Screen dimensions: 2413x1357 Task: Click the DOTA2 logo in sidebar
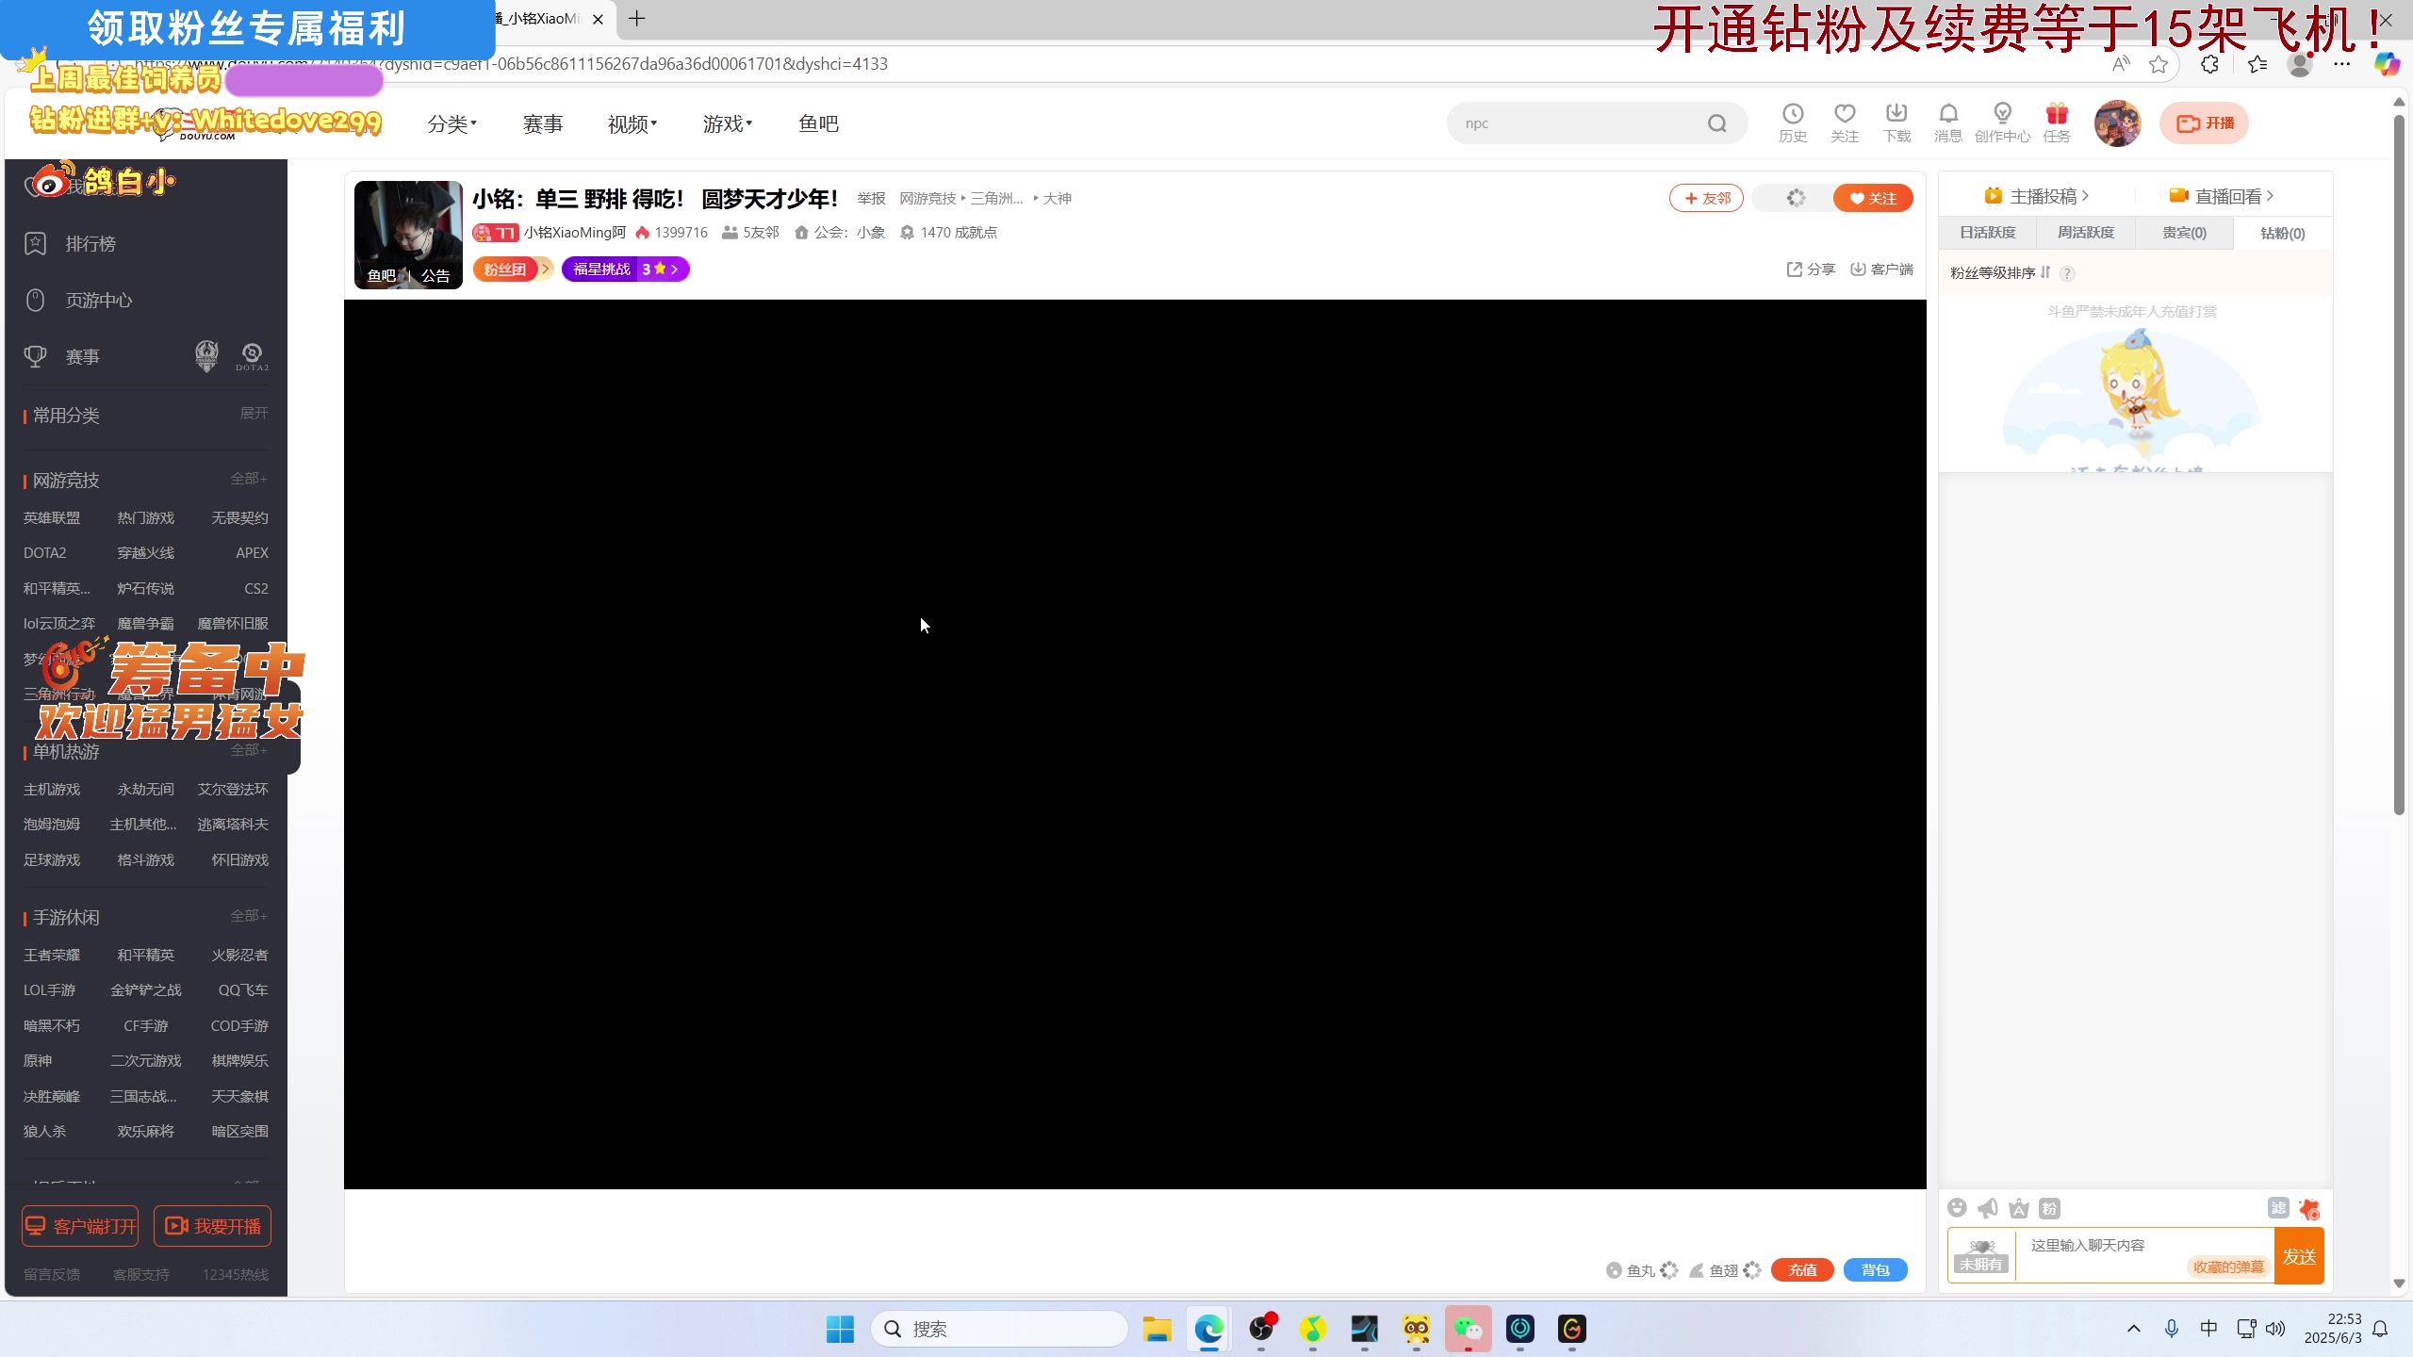click(252, 357)
